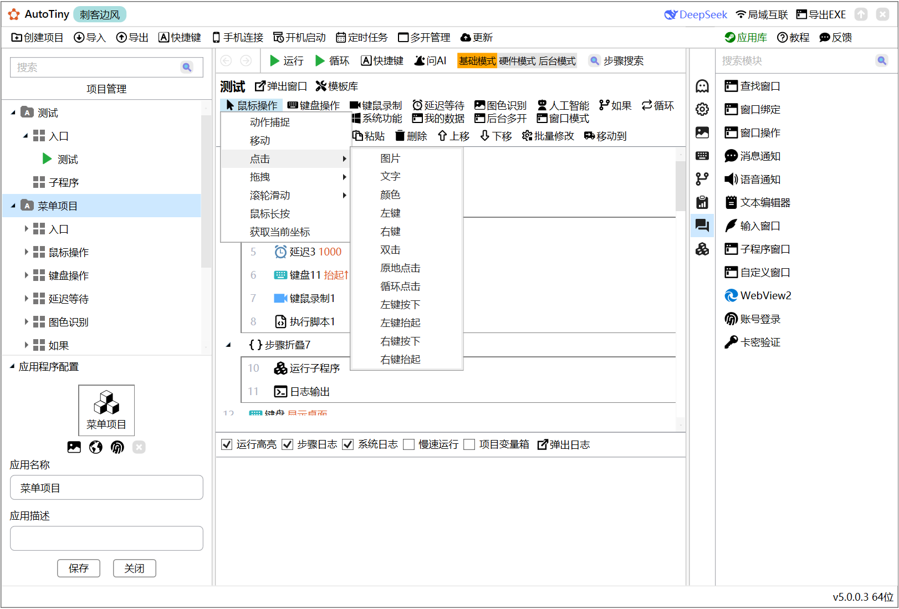Expand 键盘操作 tree node
The height and width of the screenshot is (609, 899).
pyautogui.click(x=26, y=275)
